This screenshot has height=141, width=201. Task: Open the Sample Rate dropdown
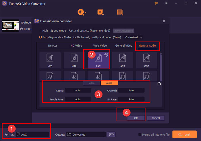click(x=78, y=99)
